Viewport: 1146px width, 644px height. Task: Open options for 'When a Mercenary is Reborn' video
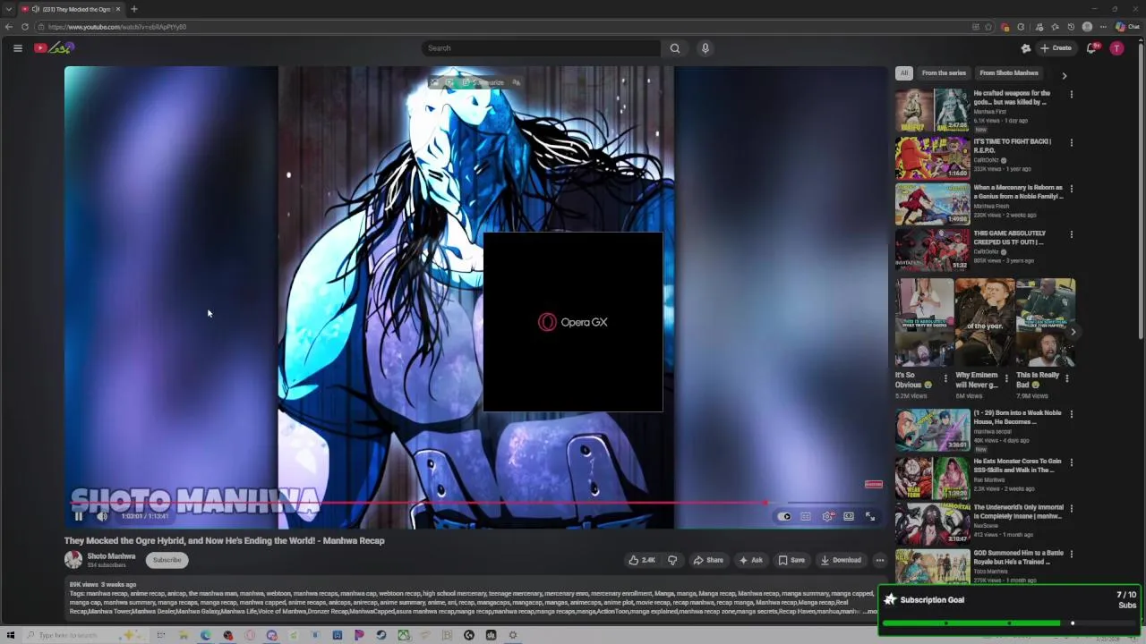[x=1072, y=189]
